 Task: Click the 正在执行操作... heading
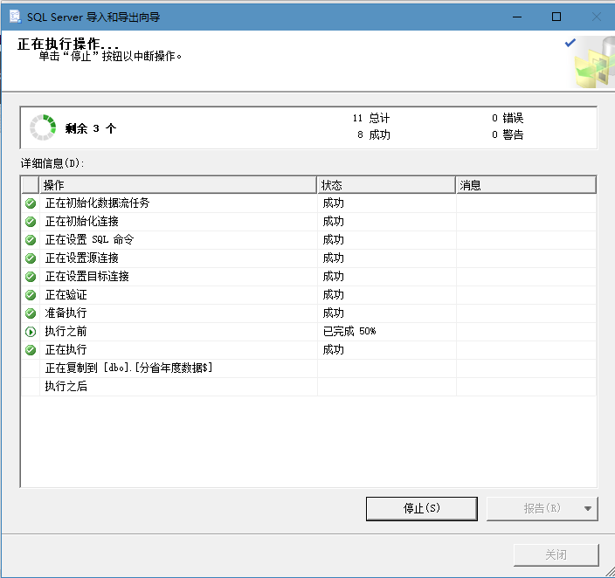pyautogui.click(x=68, y=44)
